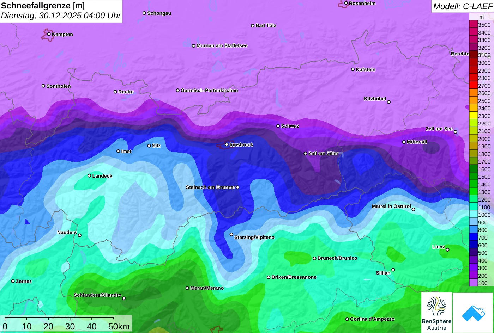Click the legend unit header 'm'
Screen dimensions: 494x333
tap(481, 17)
